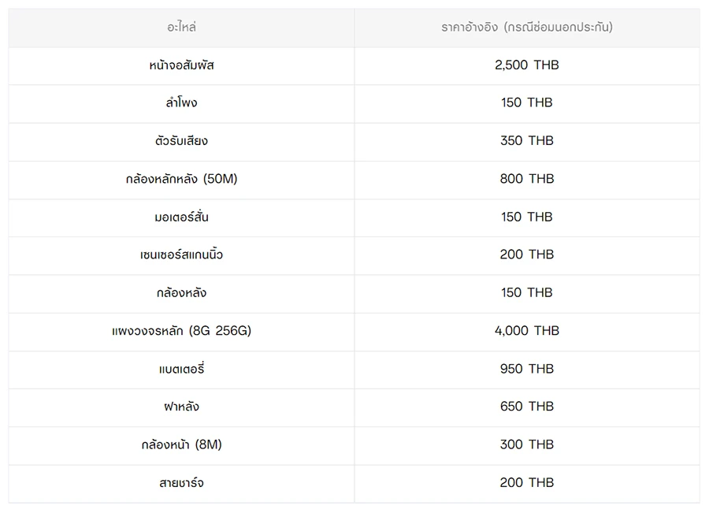Click the 650 THB price cell

point(526,407)
